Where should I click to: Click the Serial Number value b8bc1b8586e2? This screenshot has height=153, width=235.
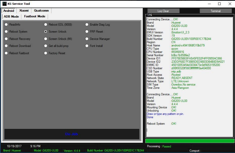180,55
